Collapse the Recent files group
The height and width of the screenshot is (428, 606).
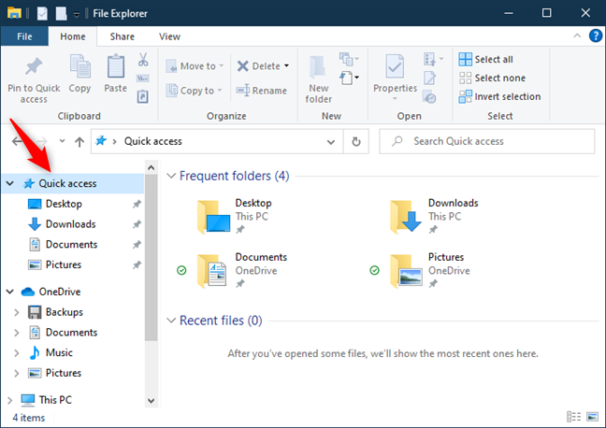coord(171,321)
